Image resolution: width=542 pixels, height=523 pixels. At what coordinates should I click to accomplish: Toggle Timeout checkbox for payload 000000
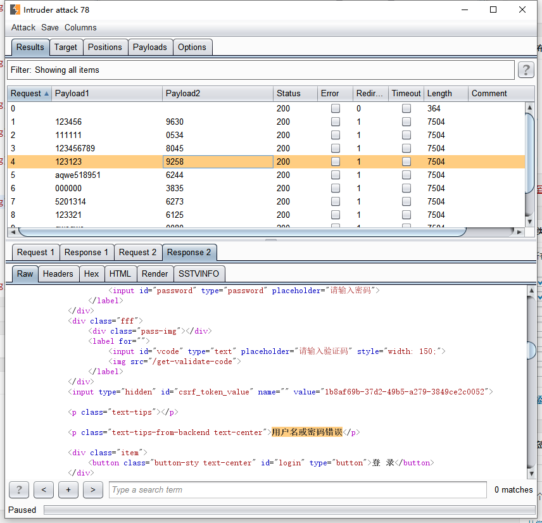(x=406, y=188)
